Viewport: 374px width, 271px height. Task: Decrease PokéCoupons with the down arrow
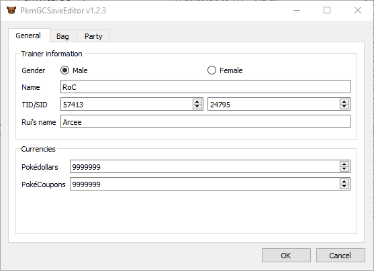(344, 186)
